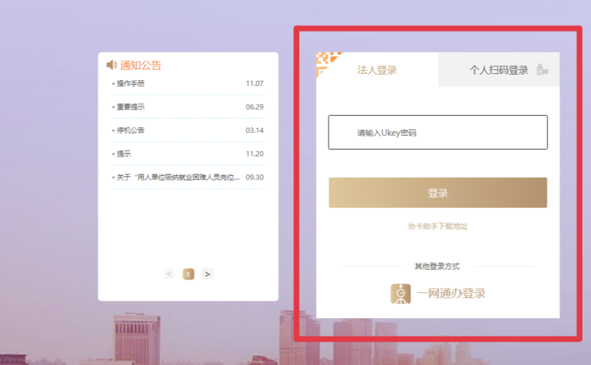This screenshot has height=365, width=591.
Task: Switch to the 个人扫码登录 tab
Action: (499, 70)
